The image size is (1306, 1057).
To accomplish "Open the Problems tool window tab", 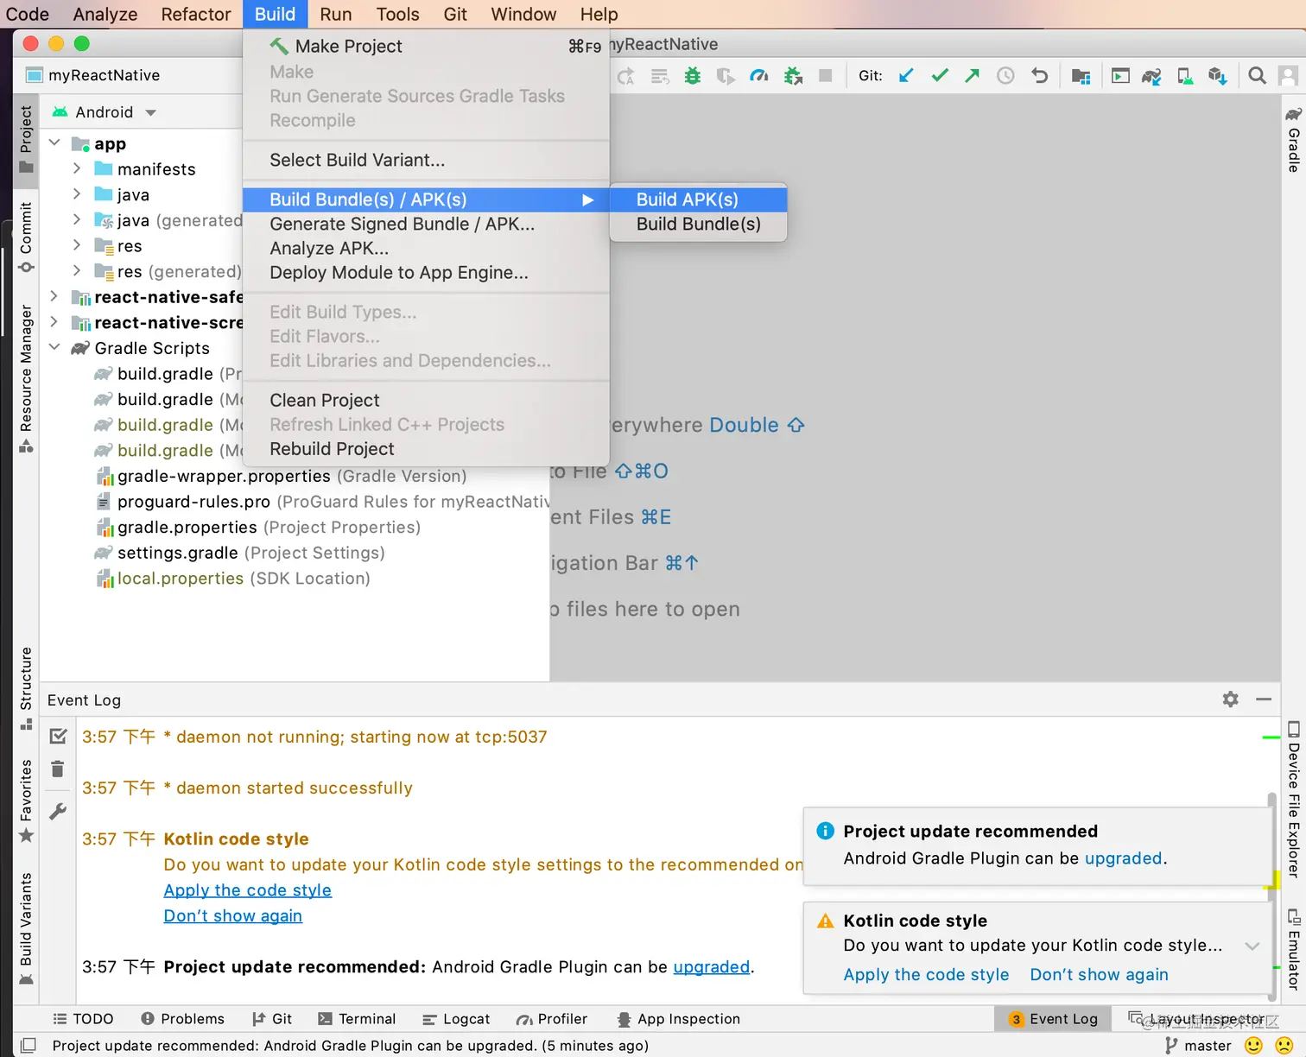I will pyautogui.click(x=182, y=1019).
